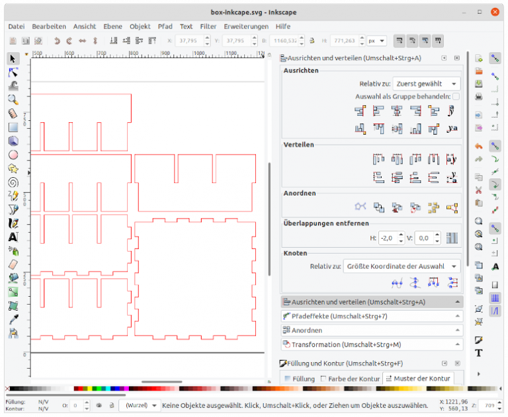
Task: Click cut scissors icon in command bar
Action: pyautogui.click(x=479, y=190)
